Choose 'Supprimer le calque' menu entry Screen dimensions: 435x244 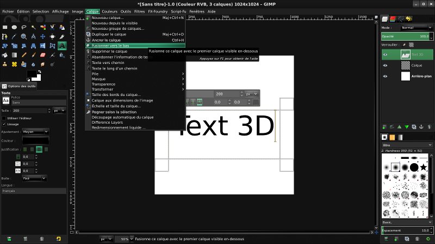click(x=117, y=52)
